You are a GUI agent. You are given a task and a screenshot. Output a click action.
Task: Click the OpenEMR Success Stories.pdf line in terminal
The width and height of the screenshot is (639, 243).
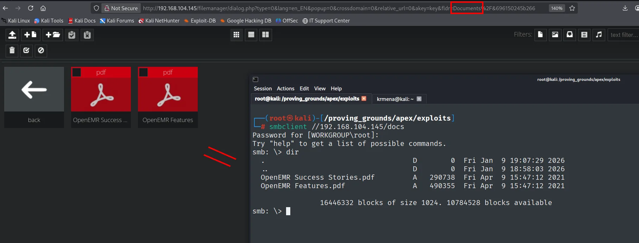(412, 177)
